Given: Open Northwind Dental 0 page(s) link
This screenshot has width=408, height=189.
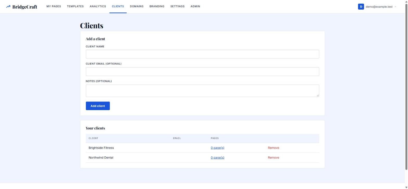Looking at the screenshot, I should pos(218,158).
